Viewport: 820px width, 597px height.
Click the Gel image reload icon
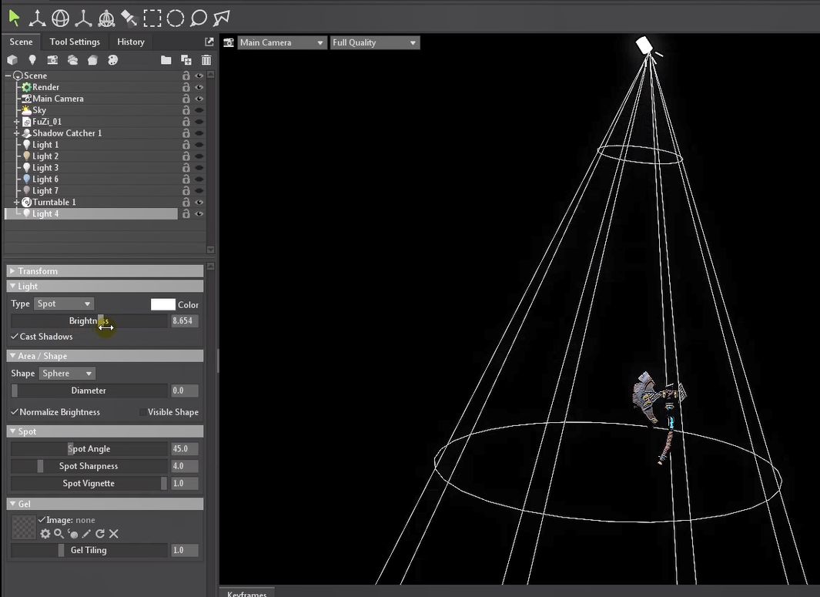[100, 534]
